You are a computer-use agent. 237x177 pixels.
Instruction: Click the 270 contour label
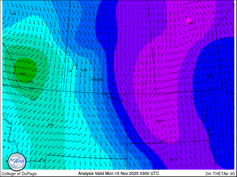[158, 121]
